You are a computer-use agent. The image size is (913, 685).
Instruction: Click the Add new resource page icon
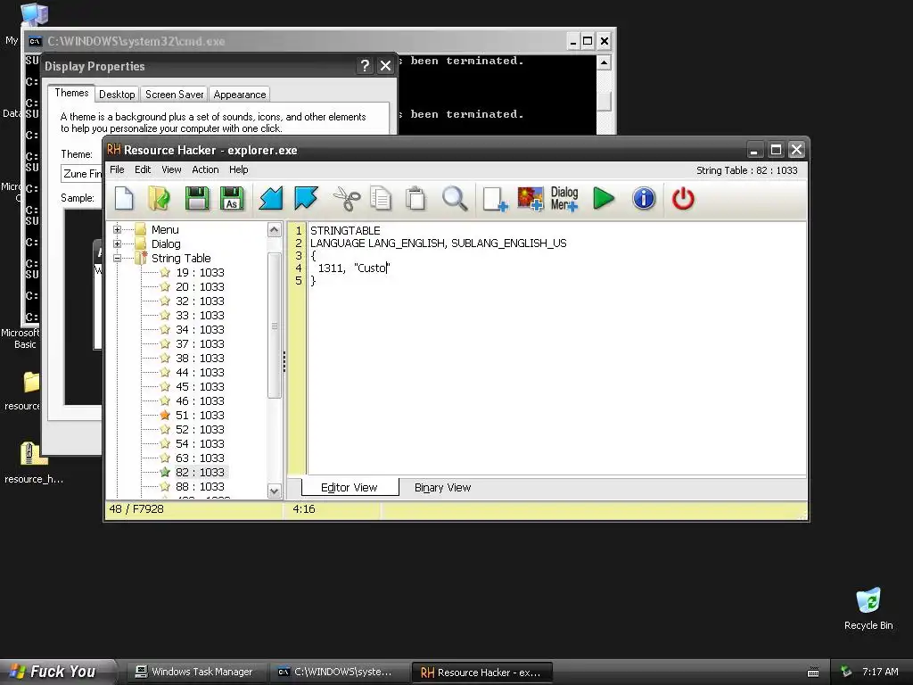coord(496,199)
